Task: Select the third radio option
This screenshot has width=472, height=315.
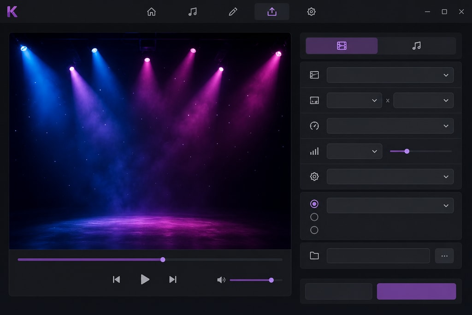Action: click(314, 230)
